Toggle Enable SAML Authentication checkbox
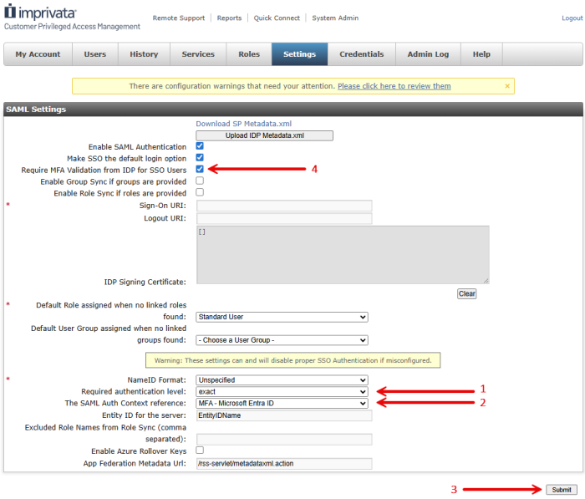585x499 pixels. tap(200, 146)
